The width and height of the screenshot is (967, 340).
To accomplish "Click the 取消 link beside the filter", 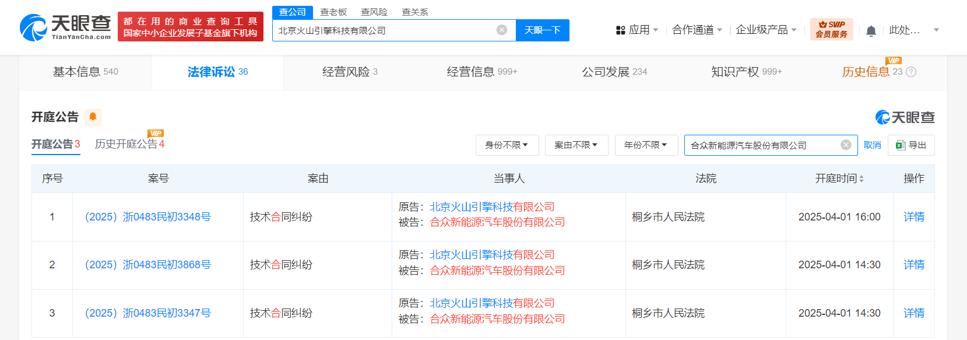I will pos(872,145).
